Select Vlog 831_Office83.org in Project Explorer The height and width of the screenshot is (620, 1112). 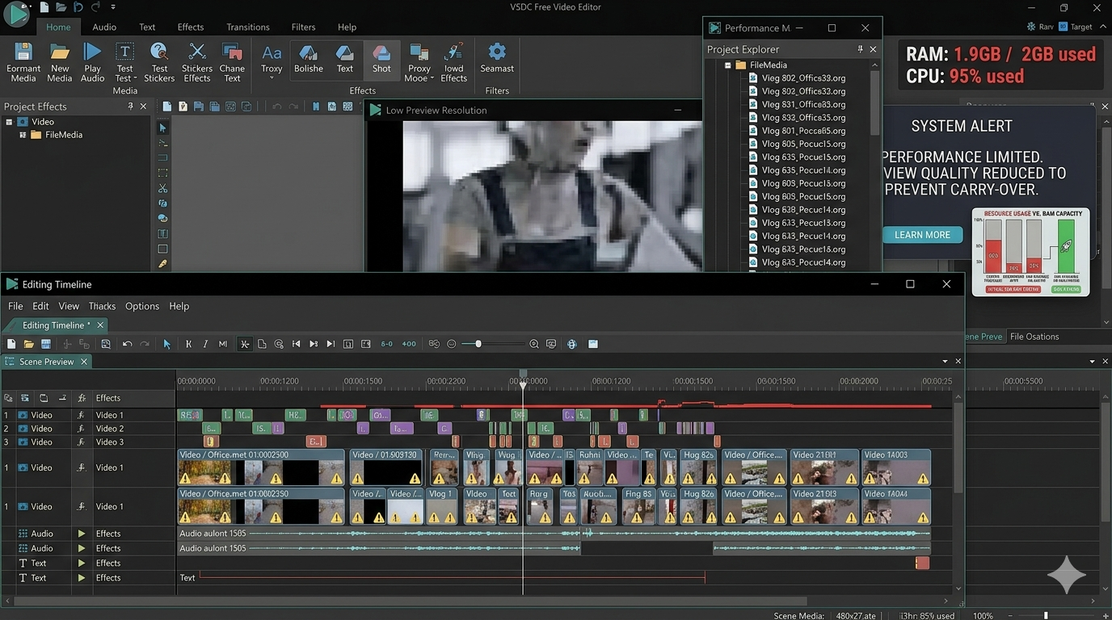point(802,104)
